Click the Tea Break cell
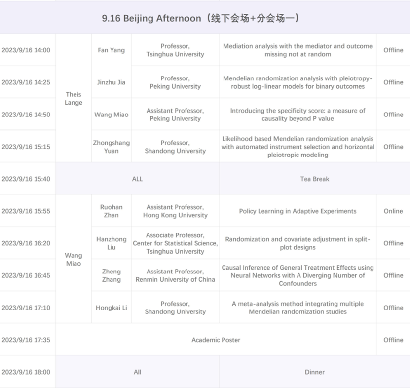This screenshot has height=388, width=410. click(x=314, y=179)
